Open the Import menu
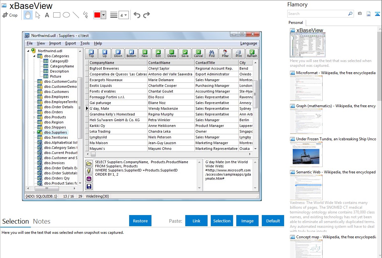Image resolution: width=382 pixels, height=258 pixels. pyautogui.click(x=55, y=43)
